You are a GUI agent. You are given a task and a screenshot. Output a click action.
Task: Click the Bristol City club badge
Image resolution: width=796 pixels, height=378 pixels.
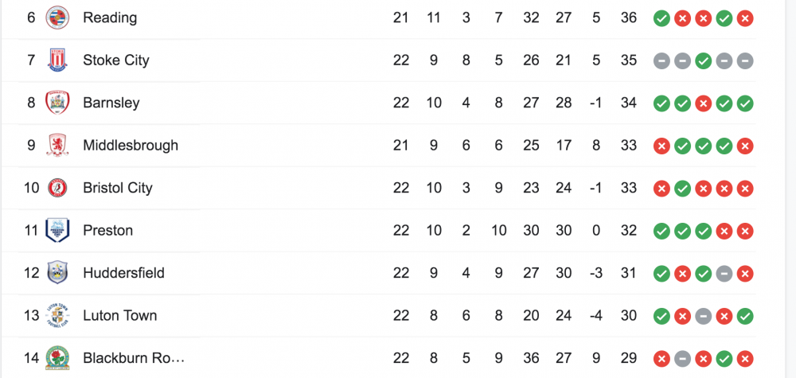click(x=57, y=188)
